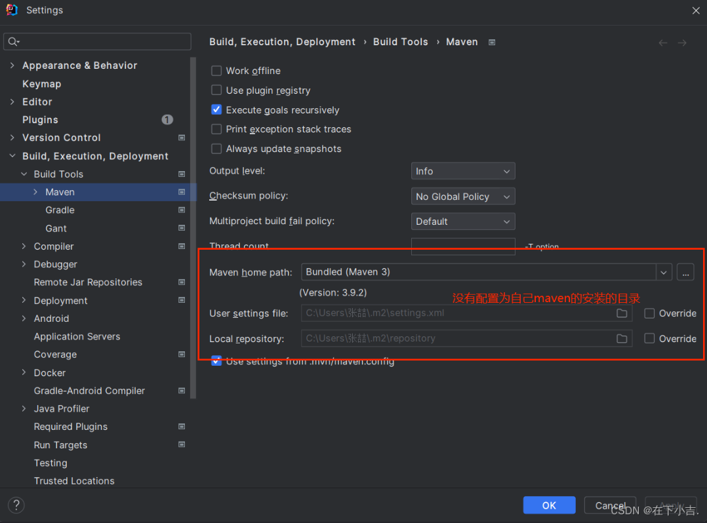
Task: Click the project icon on Remote Jar Repositories row
Action: click(182, 282)
